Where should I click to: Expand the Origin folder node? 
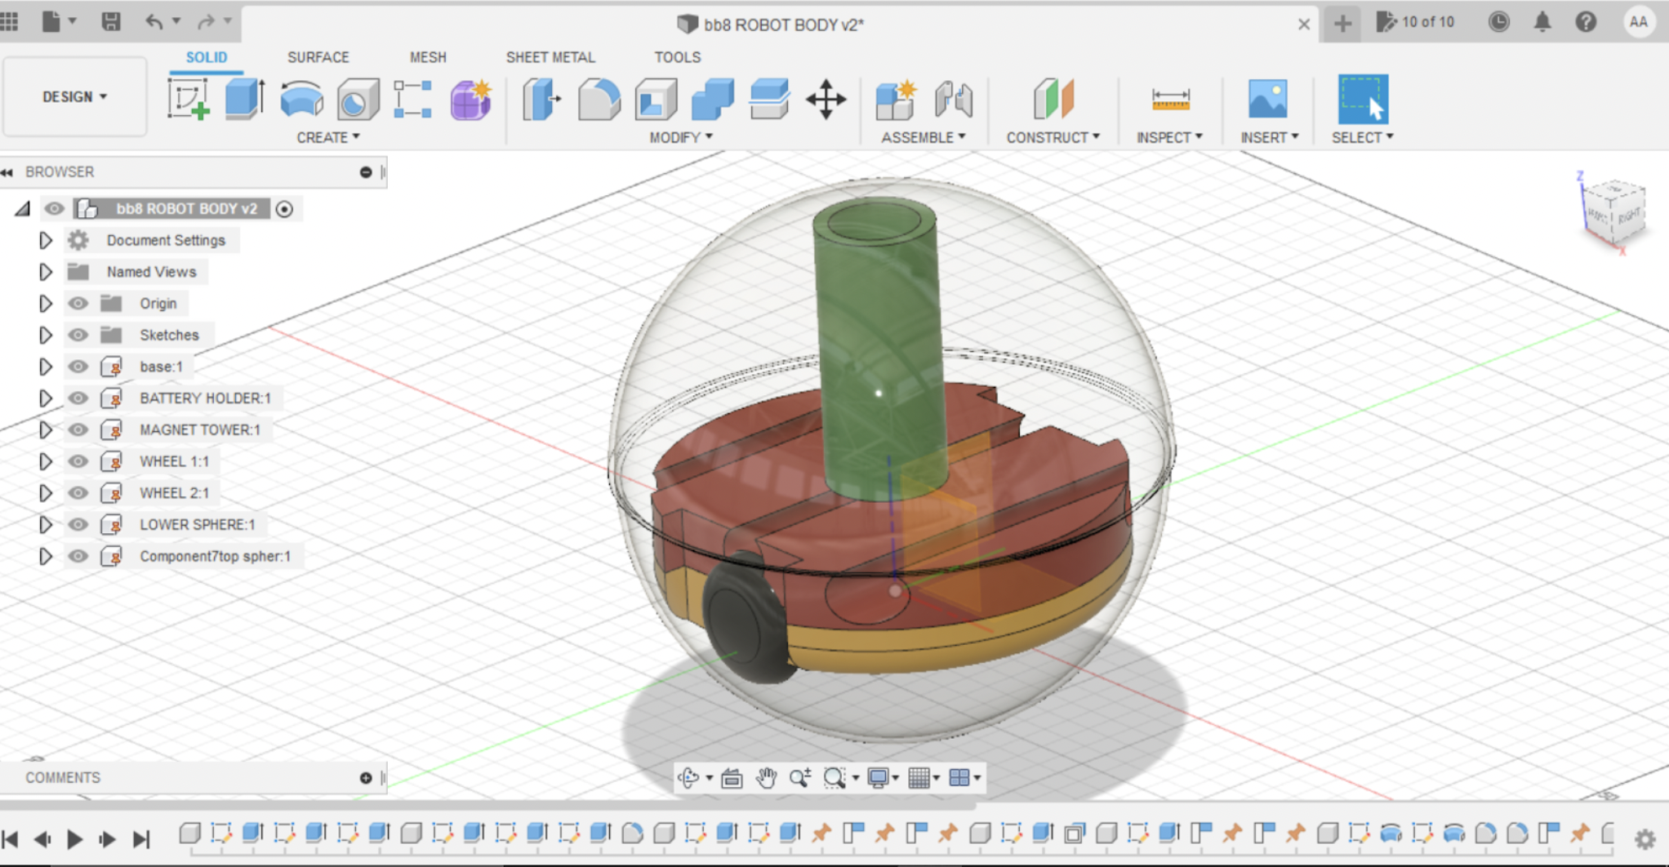46,304
